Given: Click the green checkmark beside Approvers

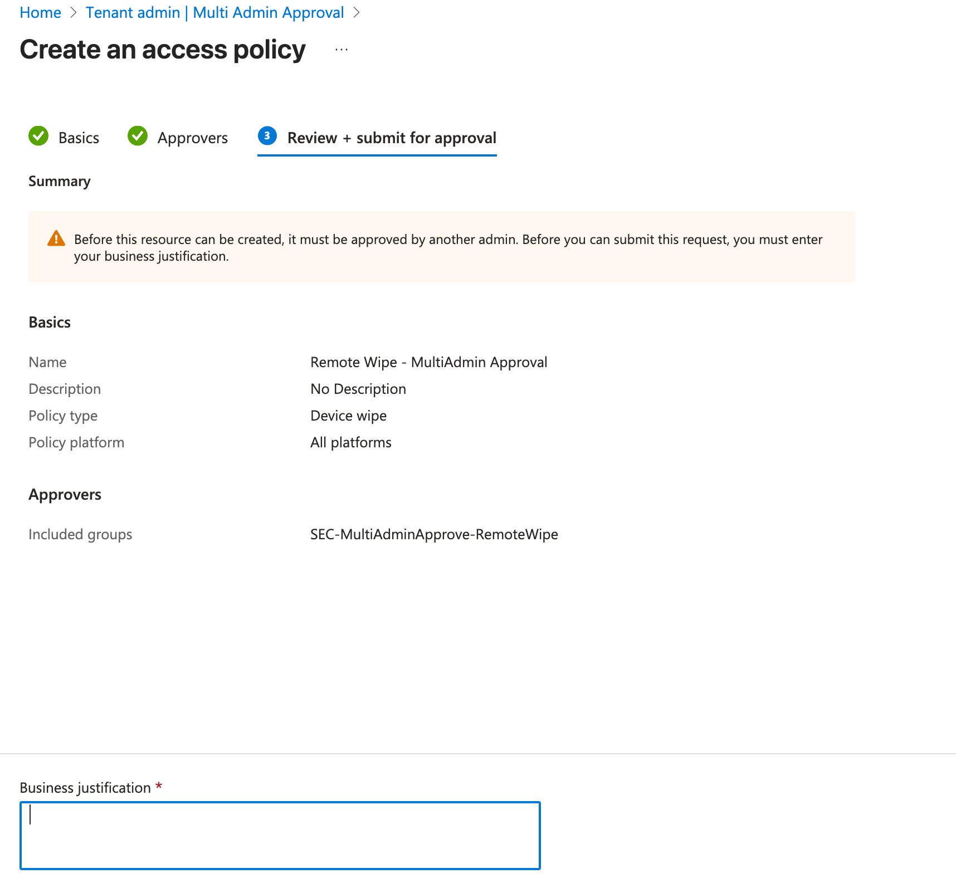Looking at the screenshot, I should tap(138, 136).
